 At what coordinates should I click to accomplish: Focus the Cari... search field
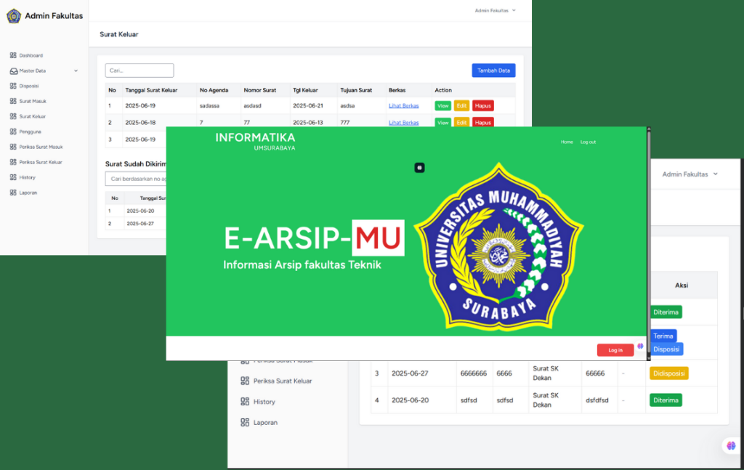click(139, 70)
